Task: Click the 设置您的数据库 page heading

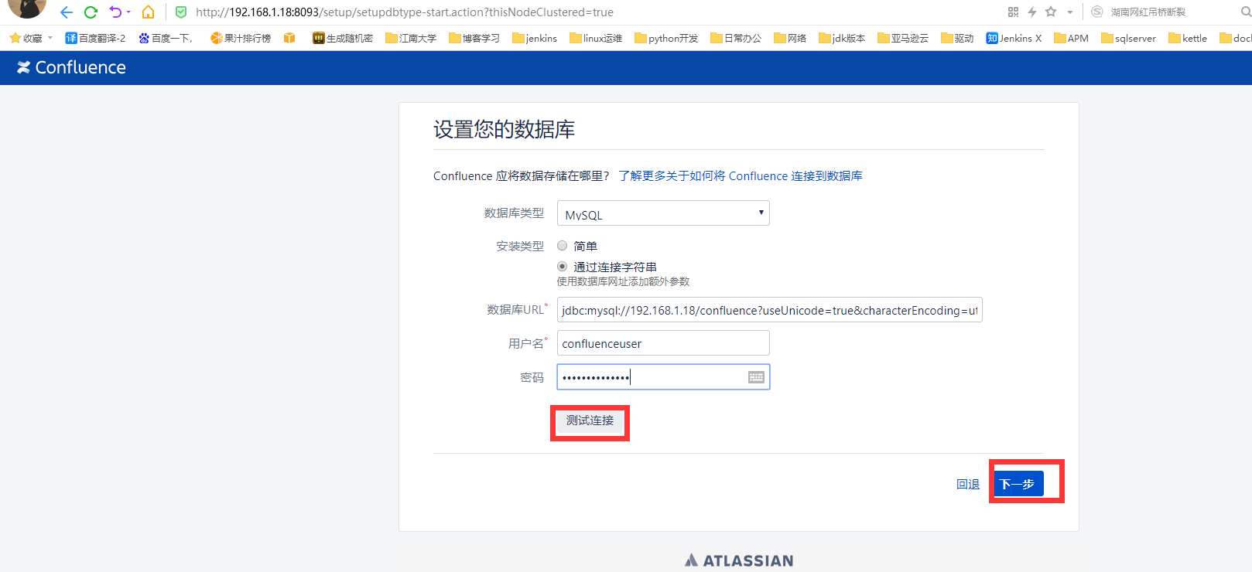Action: point(504,129)
